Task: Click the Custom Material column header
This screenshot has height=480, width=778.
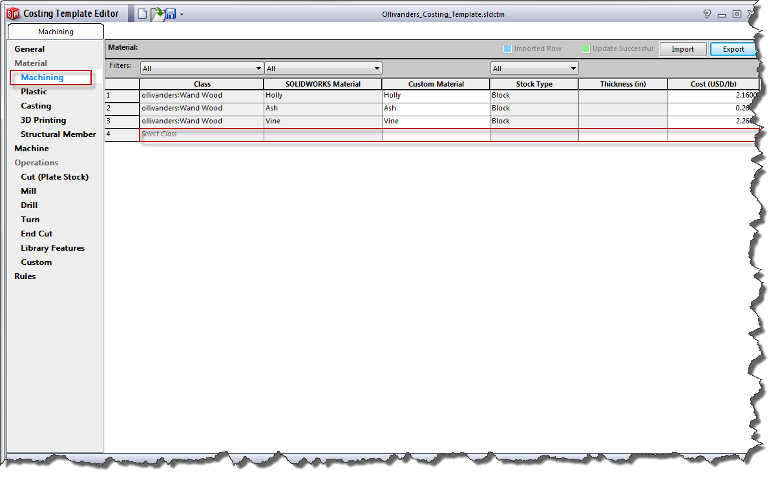Action: point(436,84)
